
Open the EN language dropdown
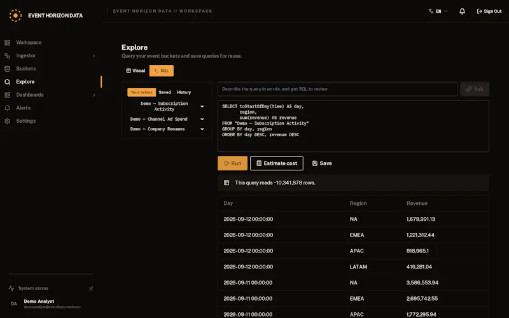point(438,11)
